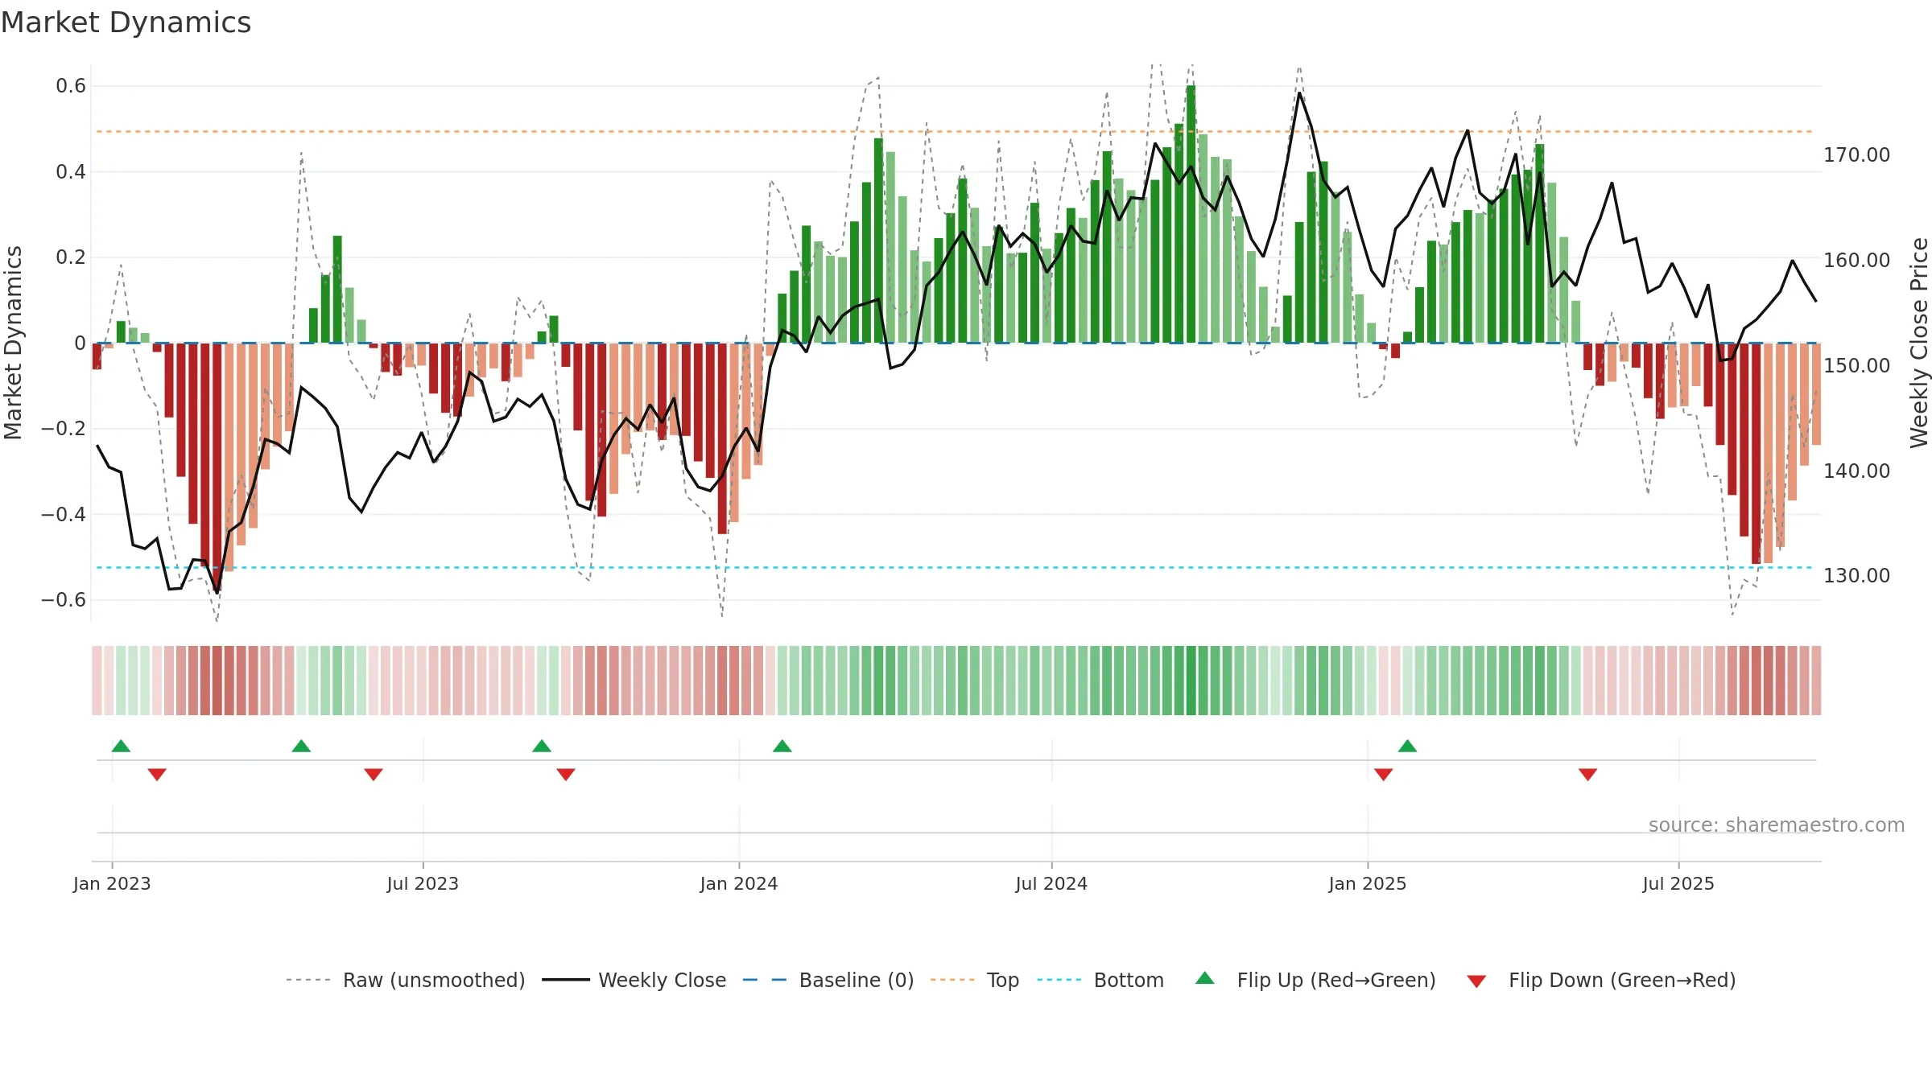This screenshot has width=1932, height=1086.
Task: Click the 160.00 price axis label
Action: (x=1856, y=260)
